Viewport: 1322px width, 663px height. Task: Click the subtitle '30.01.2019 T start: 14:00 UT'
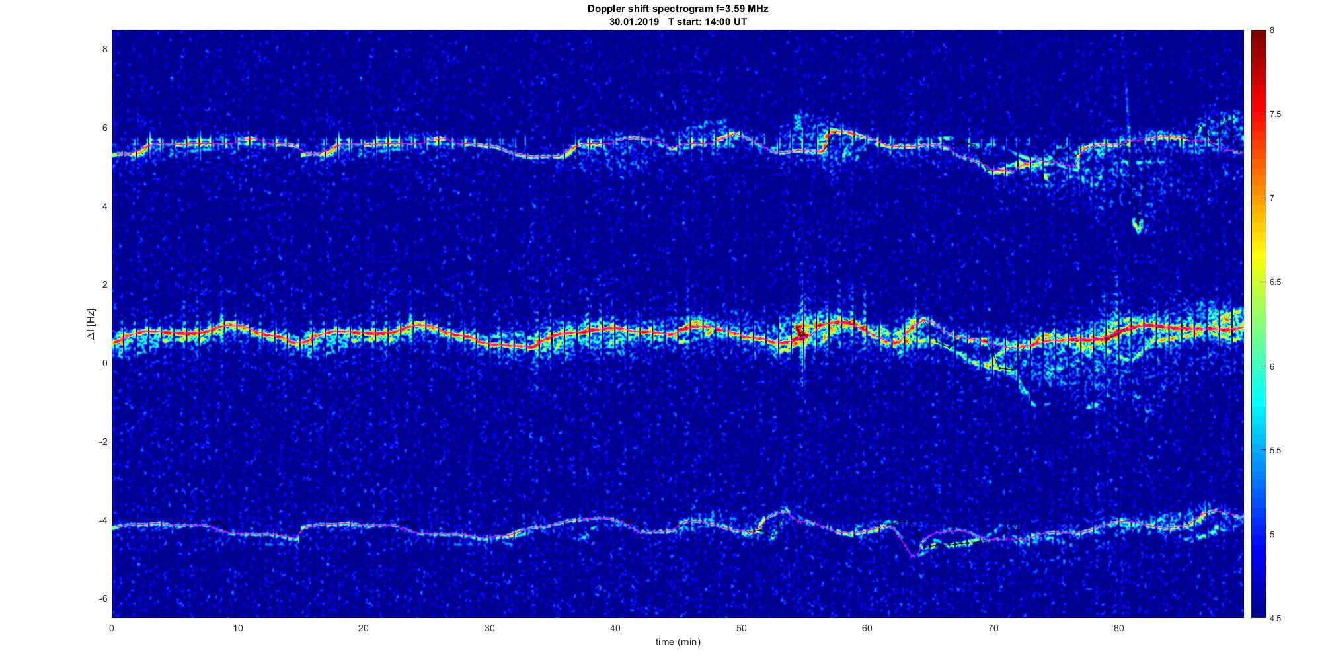point(678,22)
